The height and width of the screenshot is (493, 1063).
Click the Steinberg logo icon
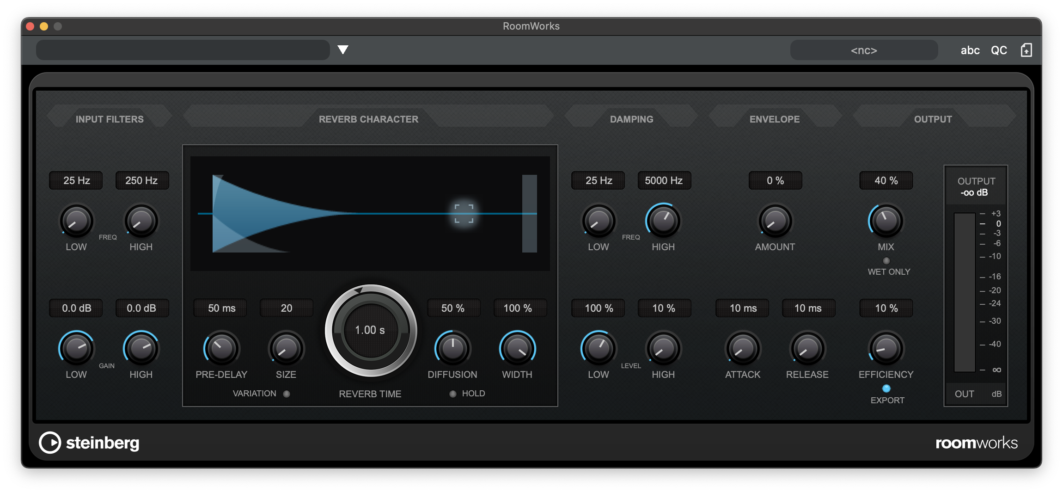tap(50, 443)
